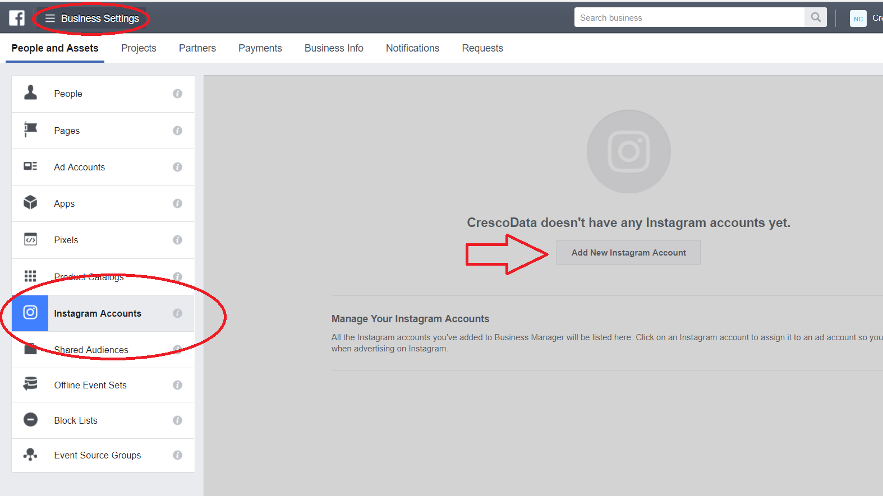Switch to the Projects tab
The image size is (883, 496).
(139, 48)
